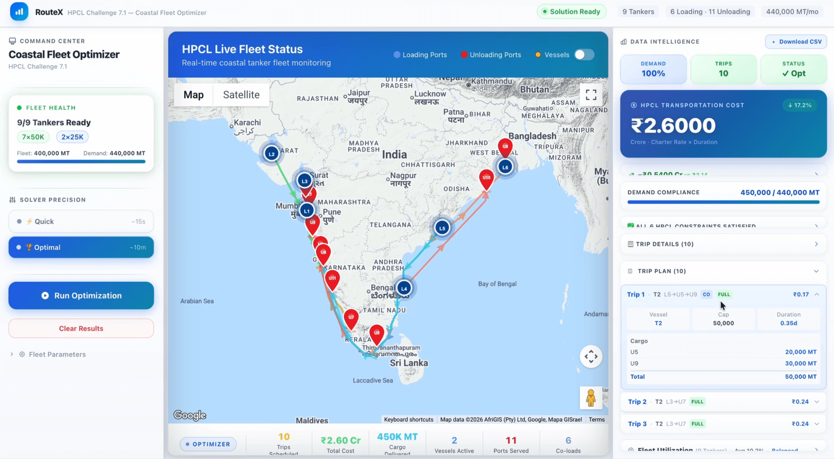
Task: Expand the Trip Details (10) section
Action: pyautogui.click(x=723, y=244)
